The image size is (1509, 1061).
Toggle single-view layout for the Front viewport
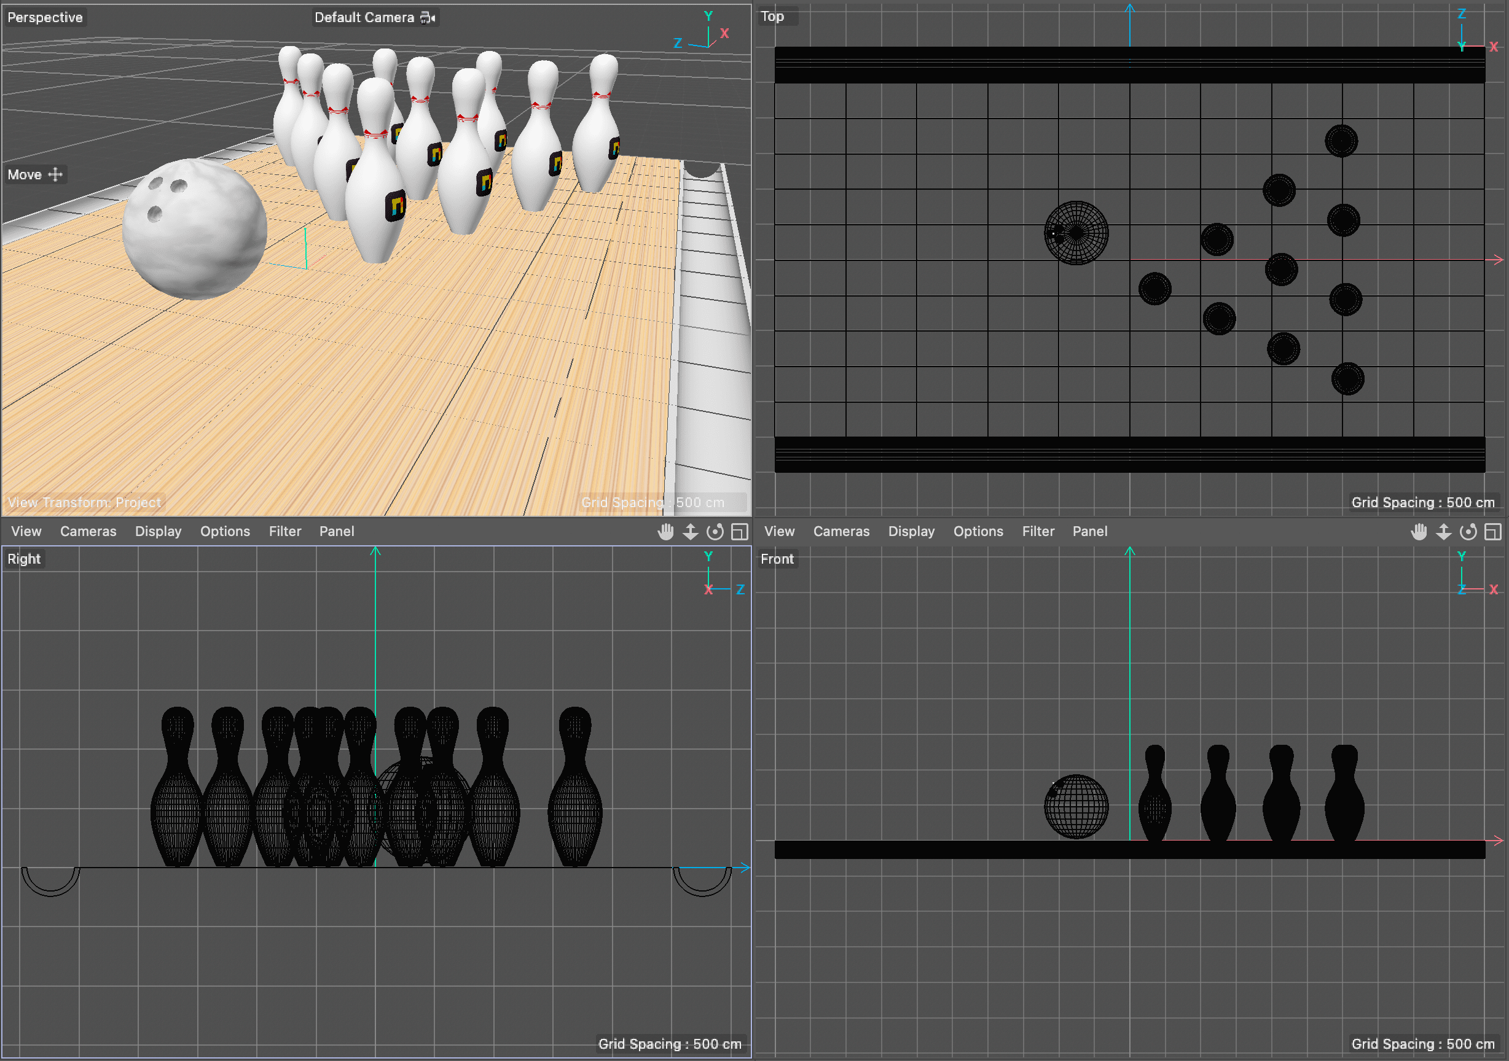(x=1492, y=532)
